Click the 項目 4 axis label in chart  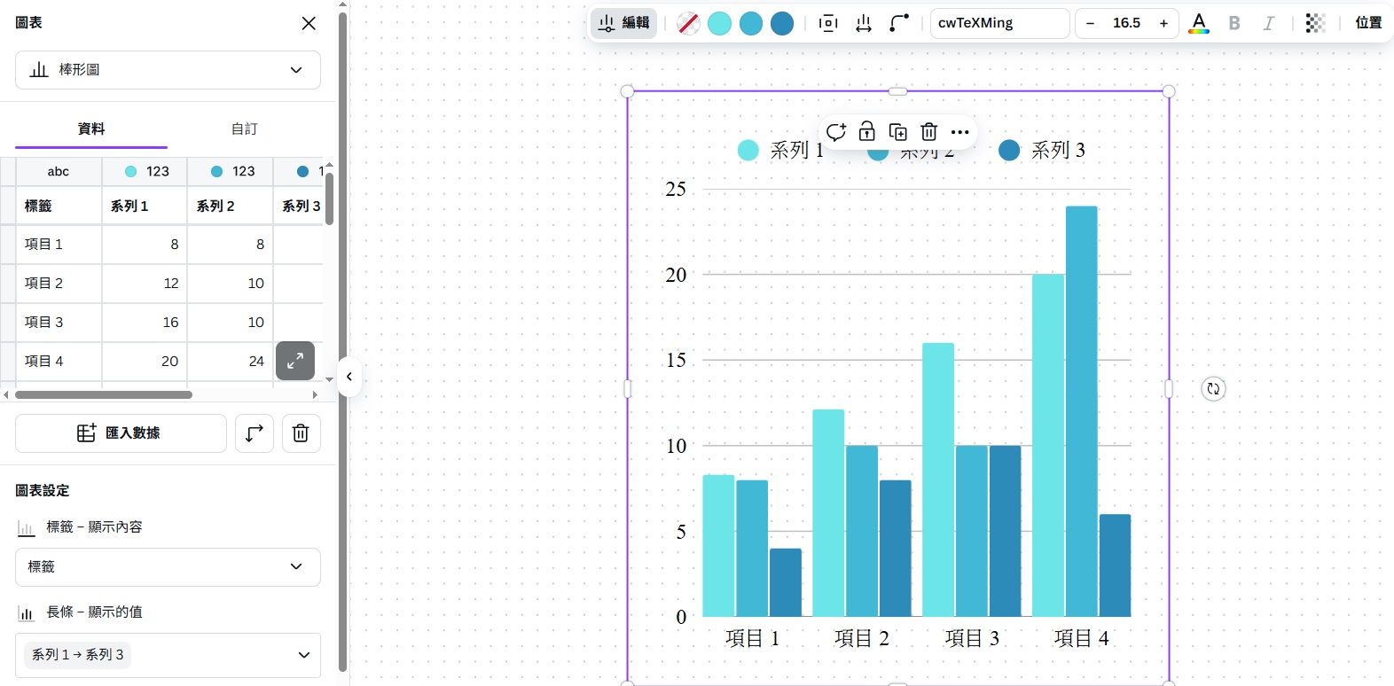[1081, 638]
